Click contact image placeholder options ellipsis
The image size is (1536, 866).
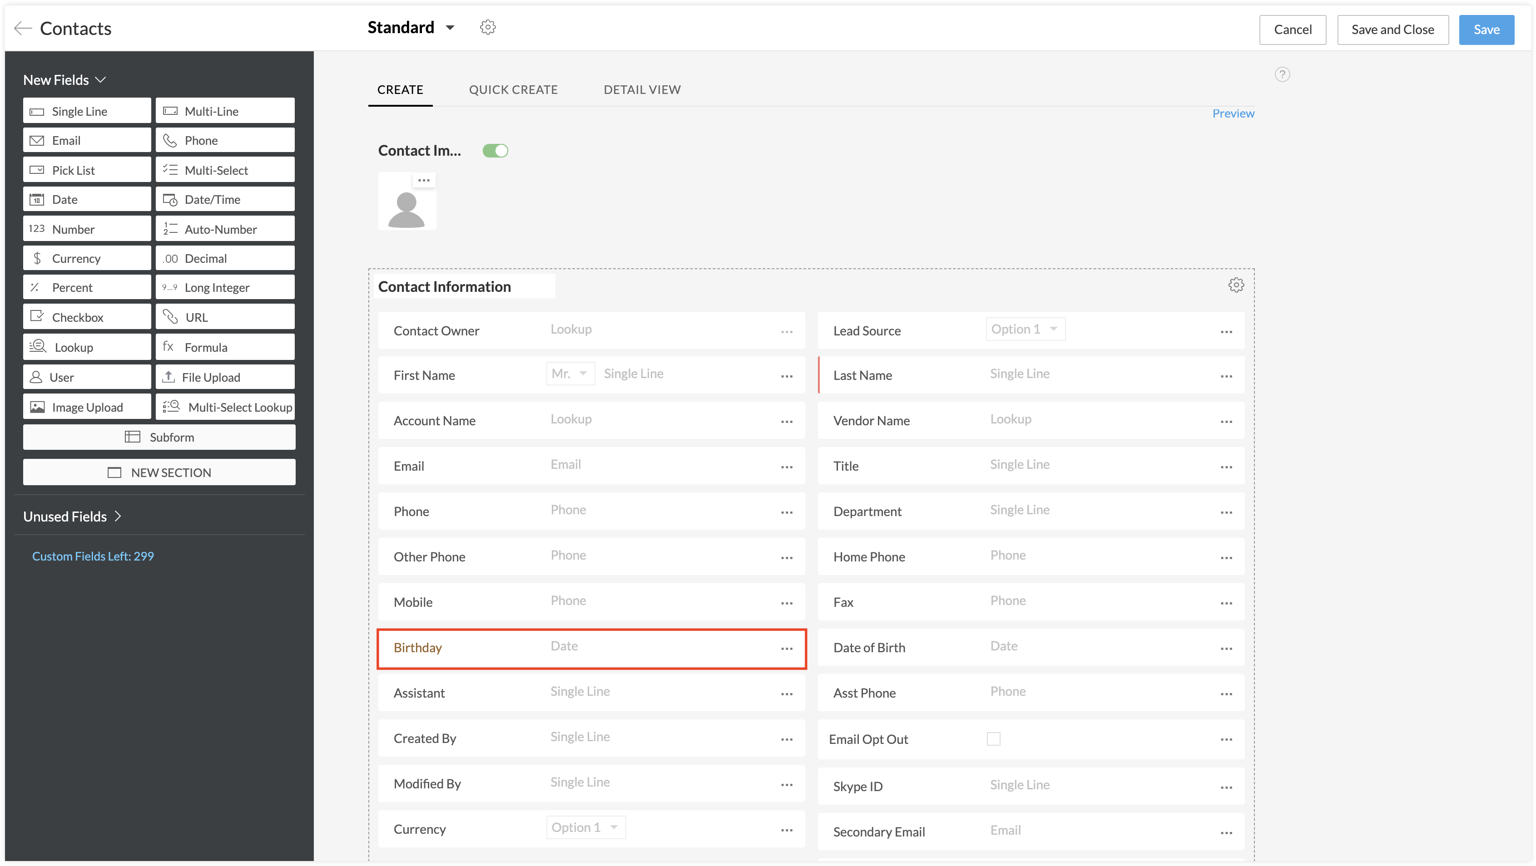(424, 180)
